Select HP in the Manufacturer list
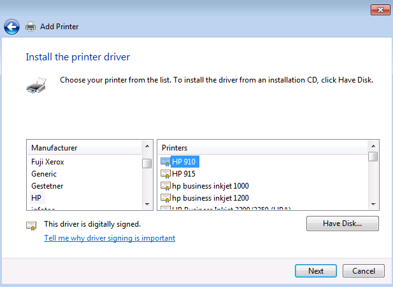This screenshot has height=287, width=393. tap(36, 198)
